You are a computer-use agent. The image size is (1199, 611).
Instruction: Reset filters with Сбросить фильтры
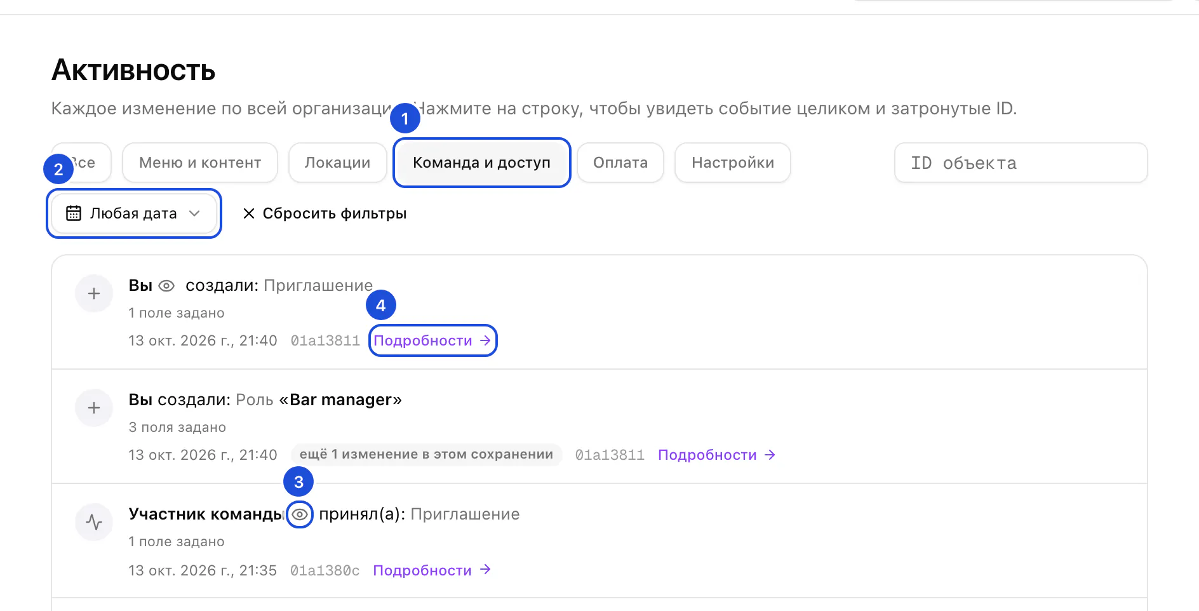pyautogui.click(x=325, y=213)
